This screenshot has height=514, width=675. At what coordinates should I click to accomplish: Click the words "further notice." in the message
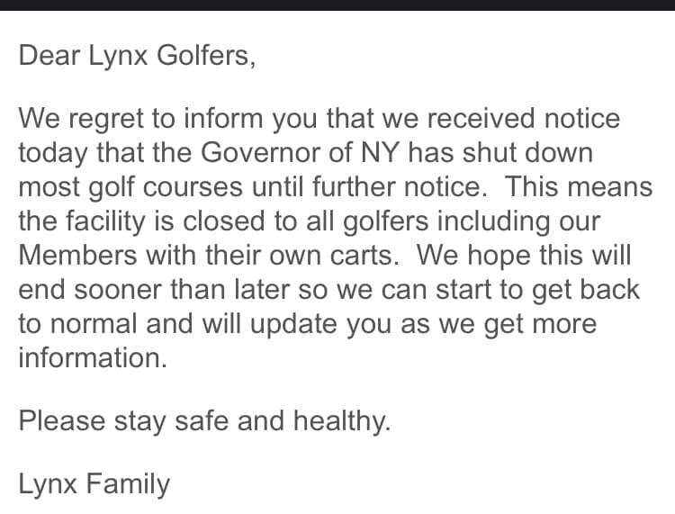[400, 187]
